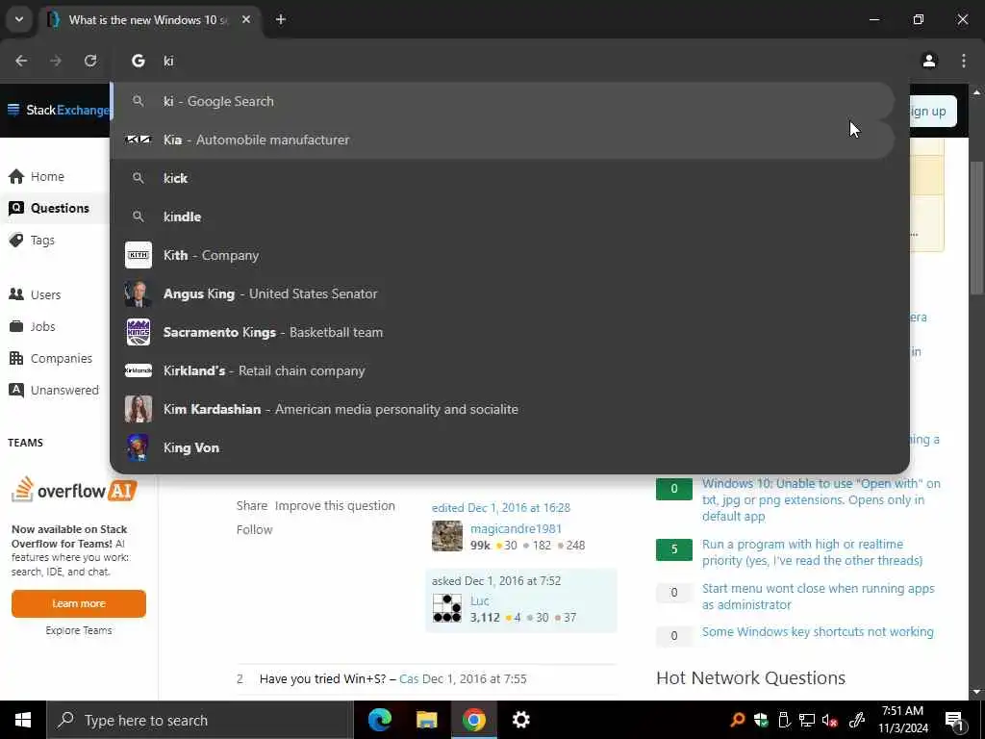Open 'Unable to use Open with' related question
The height and width of the screenshot is (739, 985).
coord(821,499)
